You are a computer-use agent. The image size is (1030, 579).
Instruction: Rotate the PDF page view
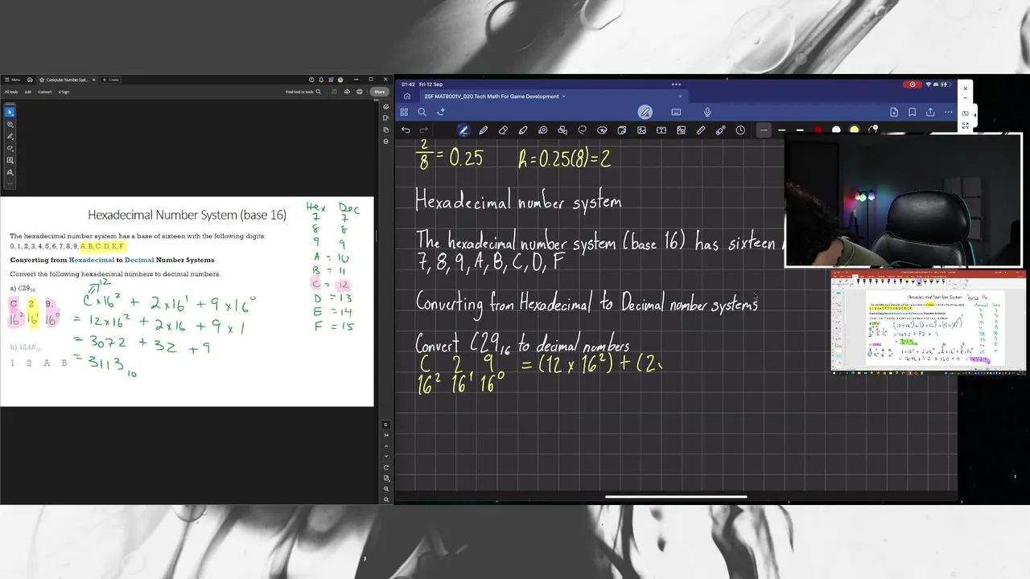coord(386,467)
